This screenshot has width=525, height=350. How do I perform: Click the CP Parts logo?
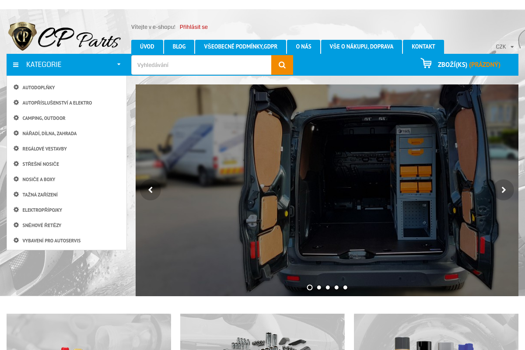(x=63, y=35)
